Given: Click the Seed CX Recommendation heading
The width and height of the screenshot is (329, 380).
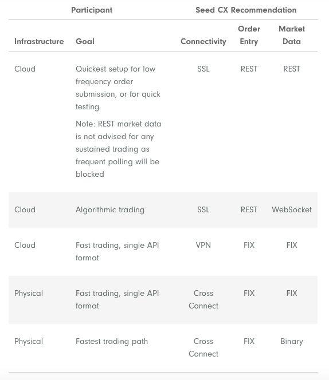Looking at the screenshot, I should [x=246, y=10].
